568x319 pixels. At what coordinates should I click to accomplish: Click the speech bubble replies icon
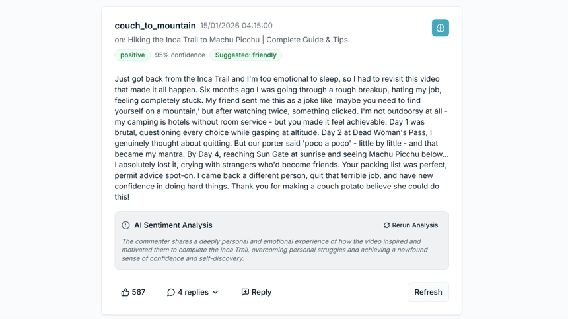[171, 292]
